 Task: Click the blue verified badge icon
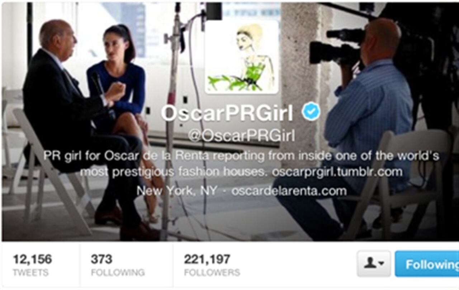pos(311,112)
